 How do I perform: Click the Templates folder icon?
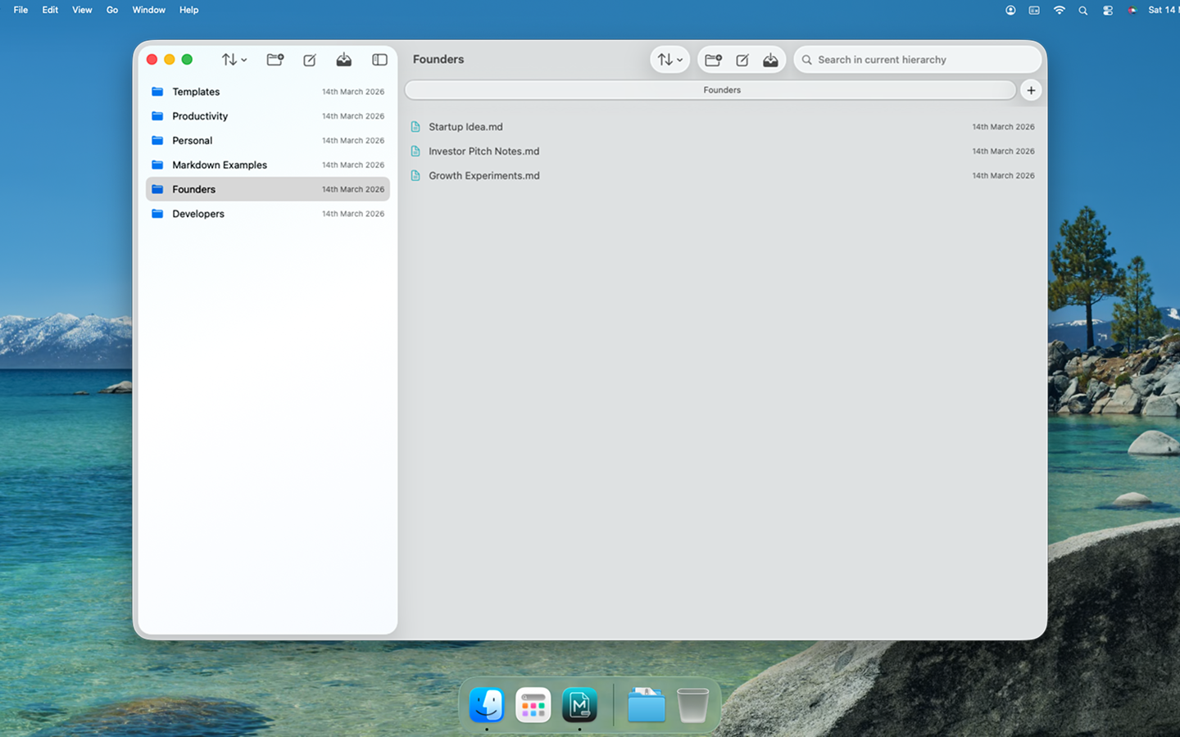point(157,92)
